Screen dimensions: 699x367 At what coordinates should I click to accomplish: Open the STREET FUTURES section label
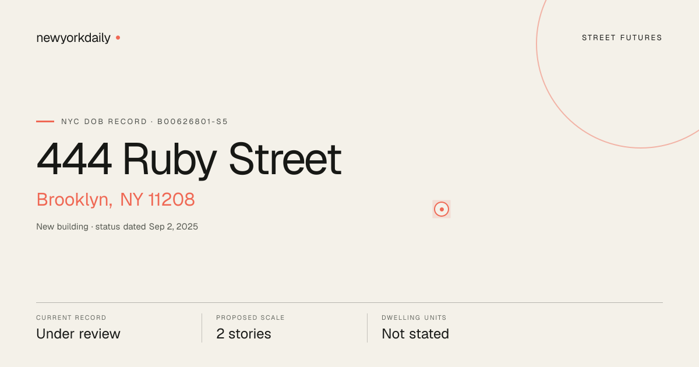tap(622, 38)
